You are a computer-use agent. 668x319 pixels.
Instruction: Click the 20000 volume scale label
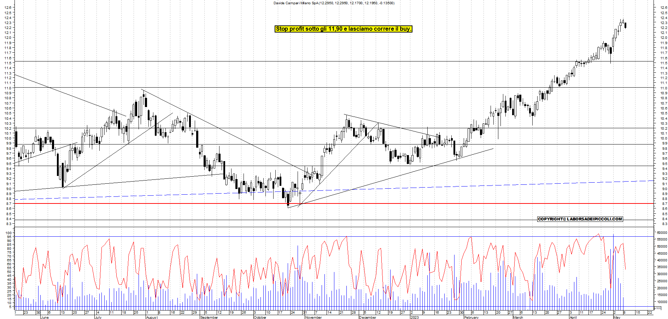pos(662,288)
